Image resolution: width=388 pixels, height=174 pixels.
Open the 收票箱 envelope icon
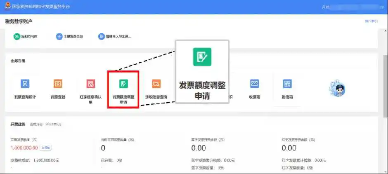254,84
